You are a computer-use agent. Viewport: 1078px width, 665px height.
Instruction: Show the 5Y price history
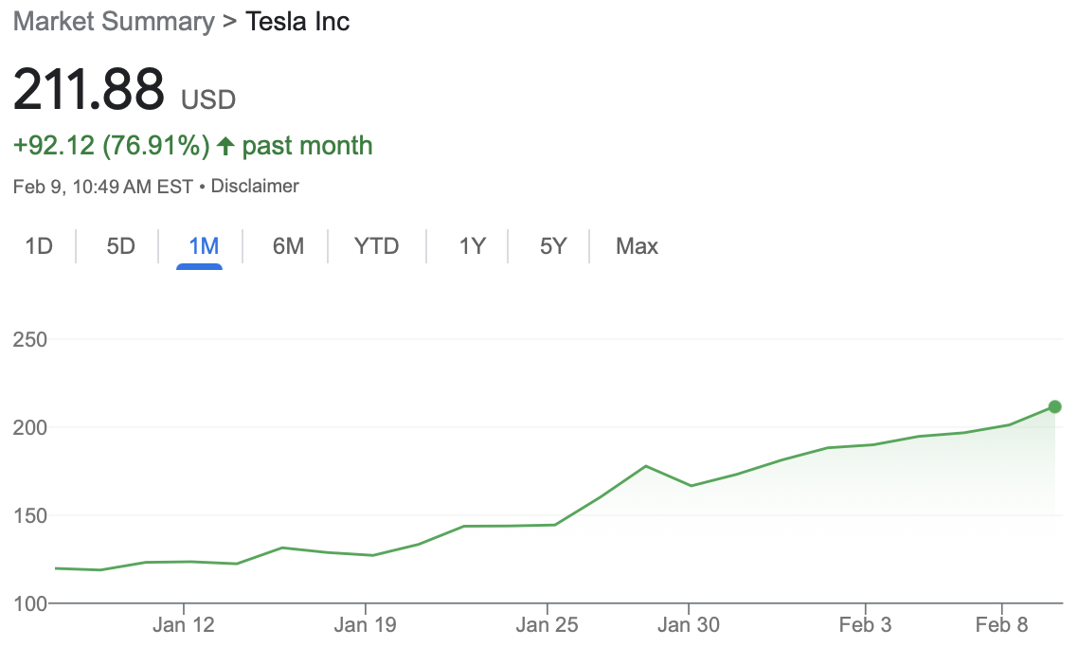click(553, 247)
